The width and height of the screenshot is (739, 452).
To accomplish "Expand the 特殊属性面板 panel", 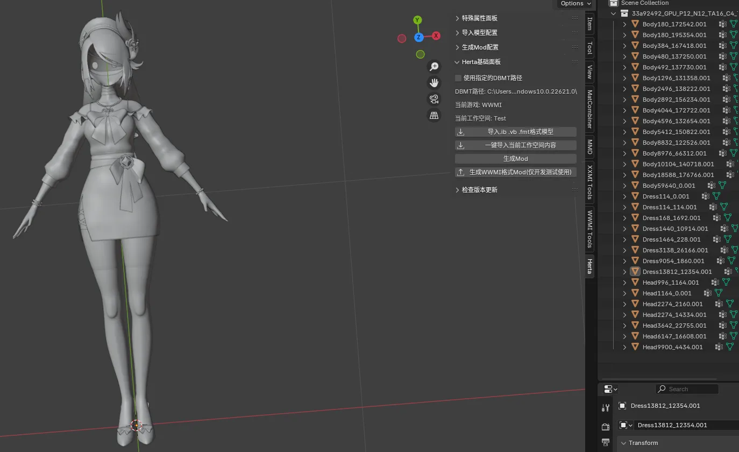I will (x=458, y=18).
